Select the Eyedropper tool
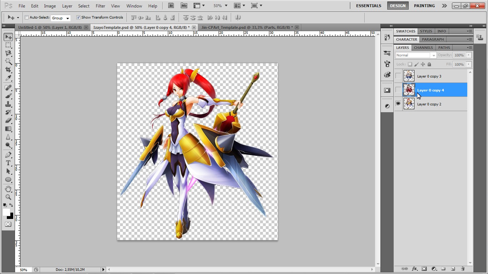The height and width of the screenshot is (274, 488). coord(8,78)
